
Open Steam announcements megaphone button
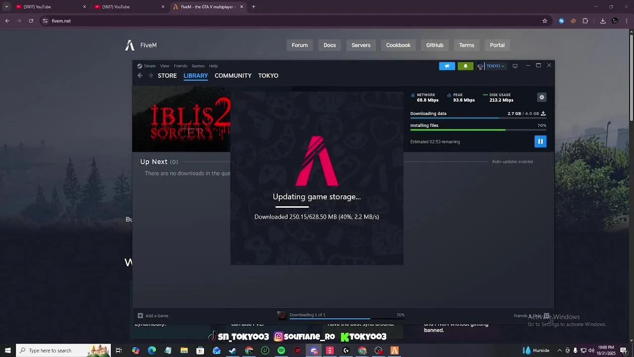click(447, 66)
